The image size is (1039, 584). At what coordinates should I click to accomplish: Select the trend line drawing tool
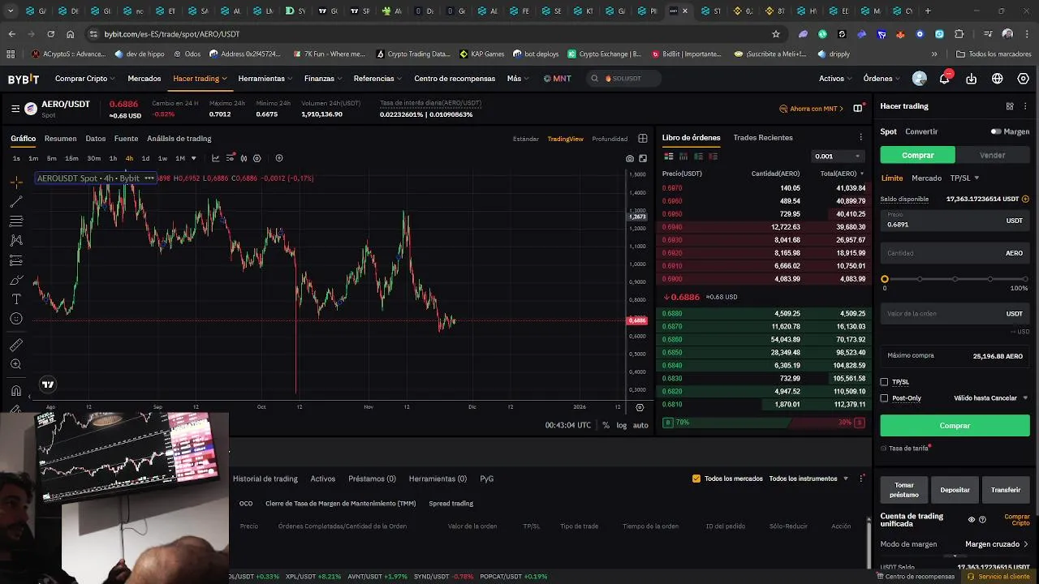pyautogui.click(x=16, y=201)
